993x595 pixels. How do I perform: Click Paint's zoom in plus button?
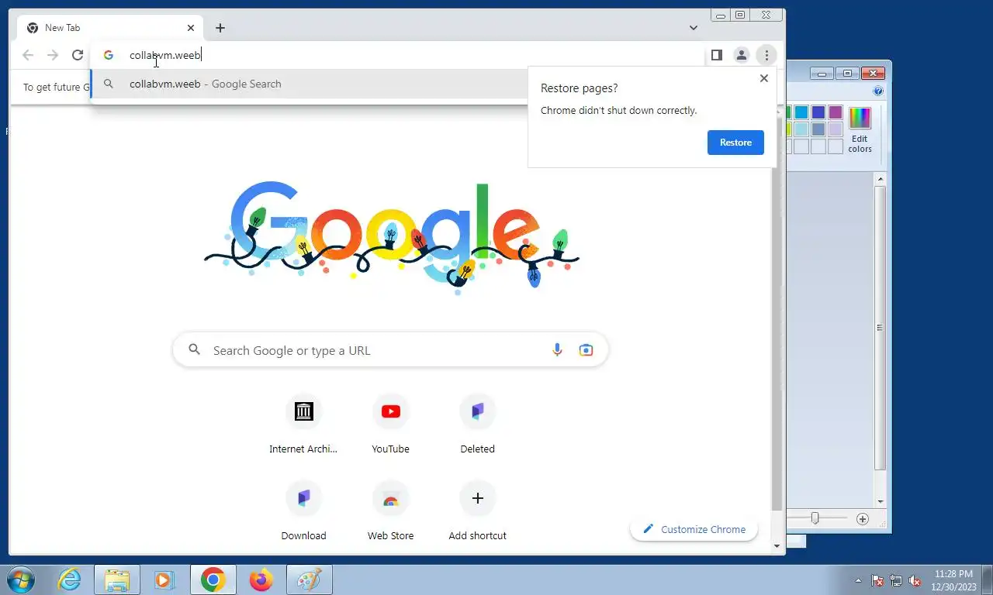point(862,518)
